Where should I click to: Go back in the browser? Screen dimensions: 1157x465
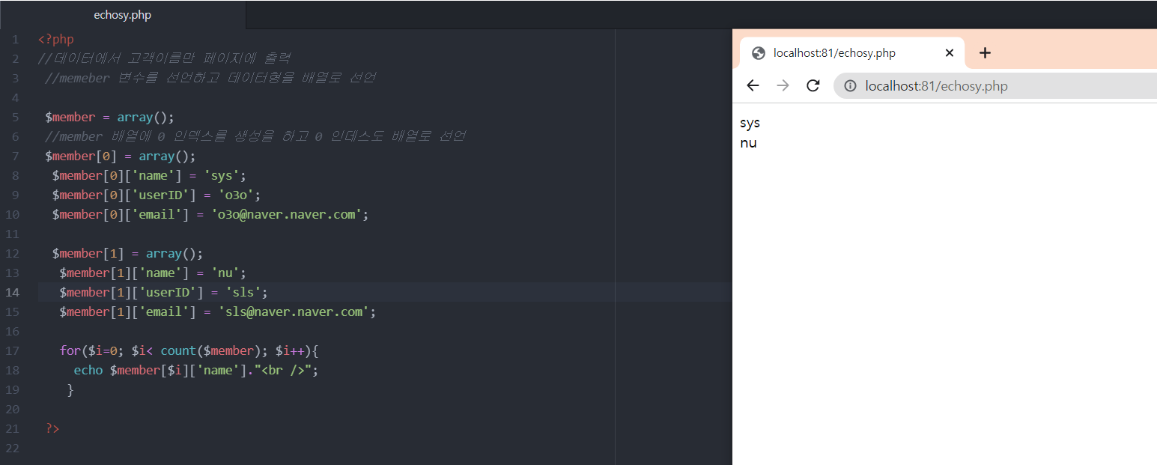tap(753, 86)
